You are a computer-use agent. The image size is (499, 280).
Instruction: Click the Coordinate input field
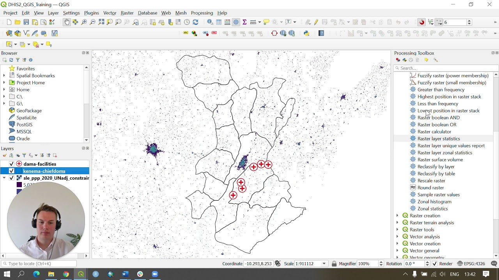(x=258, y=264)
